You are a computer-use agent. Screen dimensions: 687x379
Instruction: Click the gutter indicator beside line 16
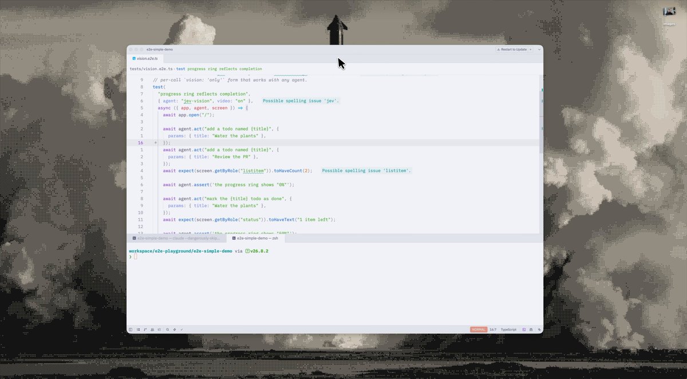point(155,143)
